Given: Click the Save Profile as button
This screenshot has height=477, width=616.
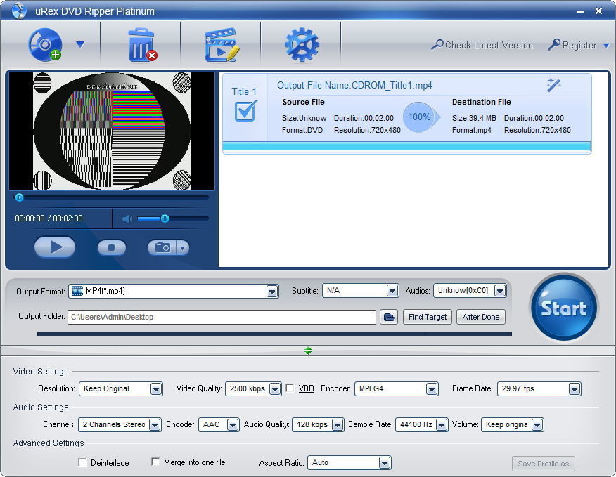Looking at the screenshot, I should 544,464.
